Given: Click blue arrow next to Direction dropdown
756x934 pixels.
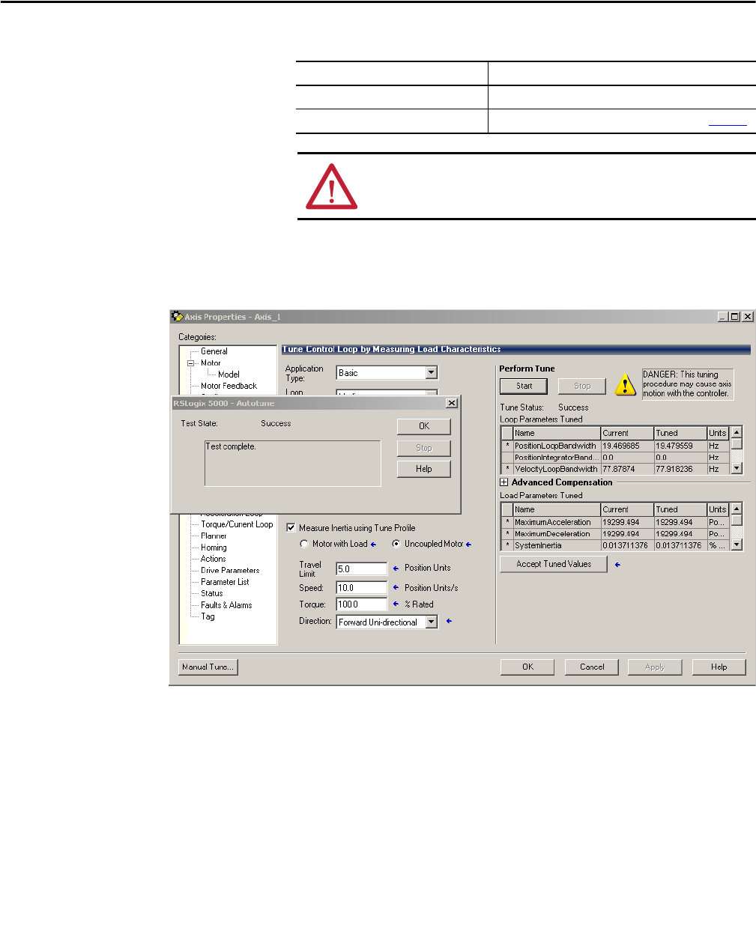Looking at the screenshot, I should (x=449, y=621).
